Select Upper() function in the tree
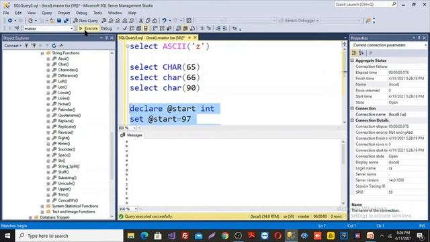 64,189
